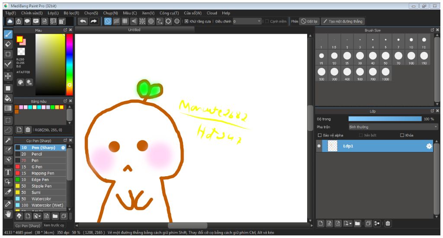Choose the Dot tool below shape tool

pyautogui.click(x=8, y=64)
